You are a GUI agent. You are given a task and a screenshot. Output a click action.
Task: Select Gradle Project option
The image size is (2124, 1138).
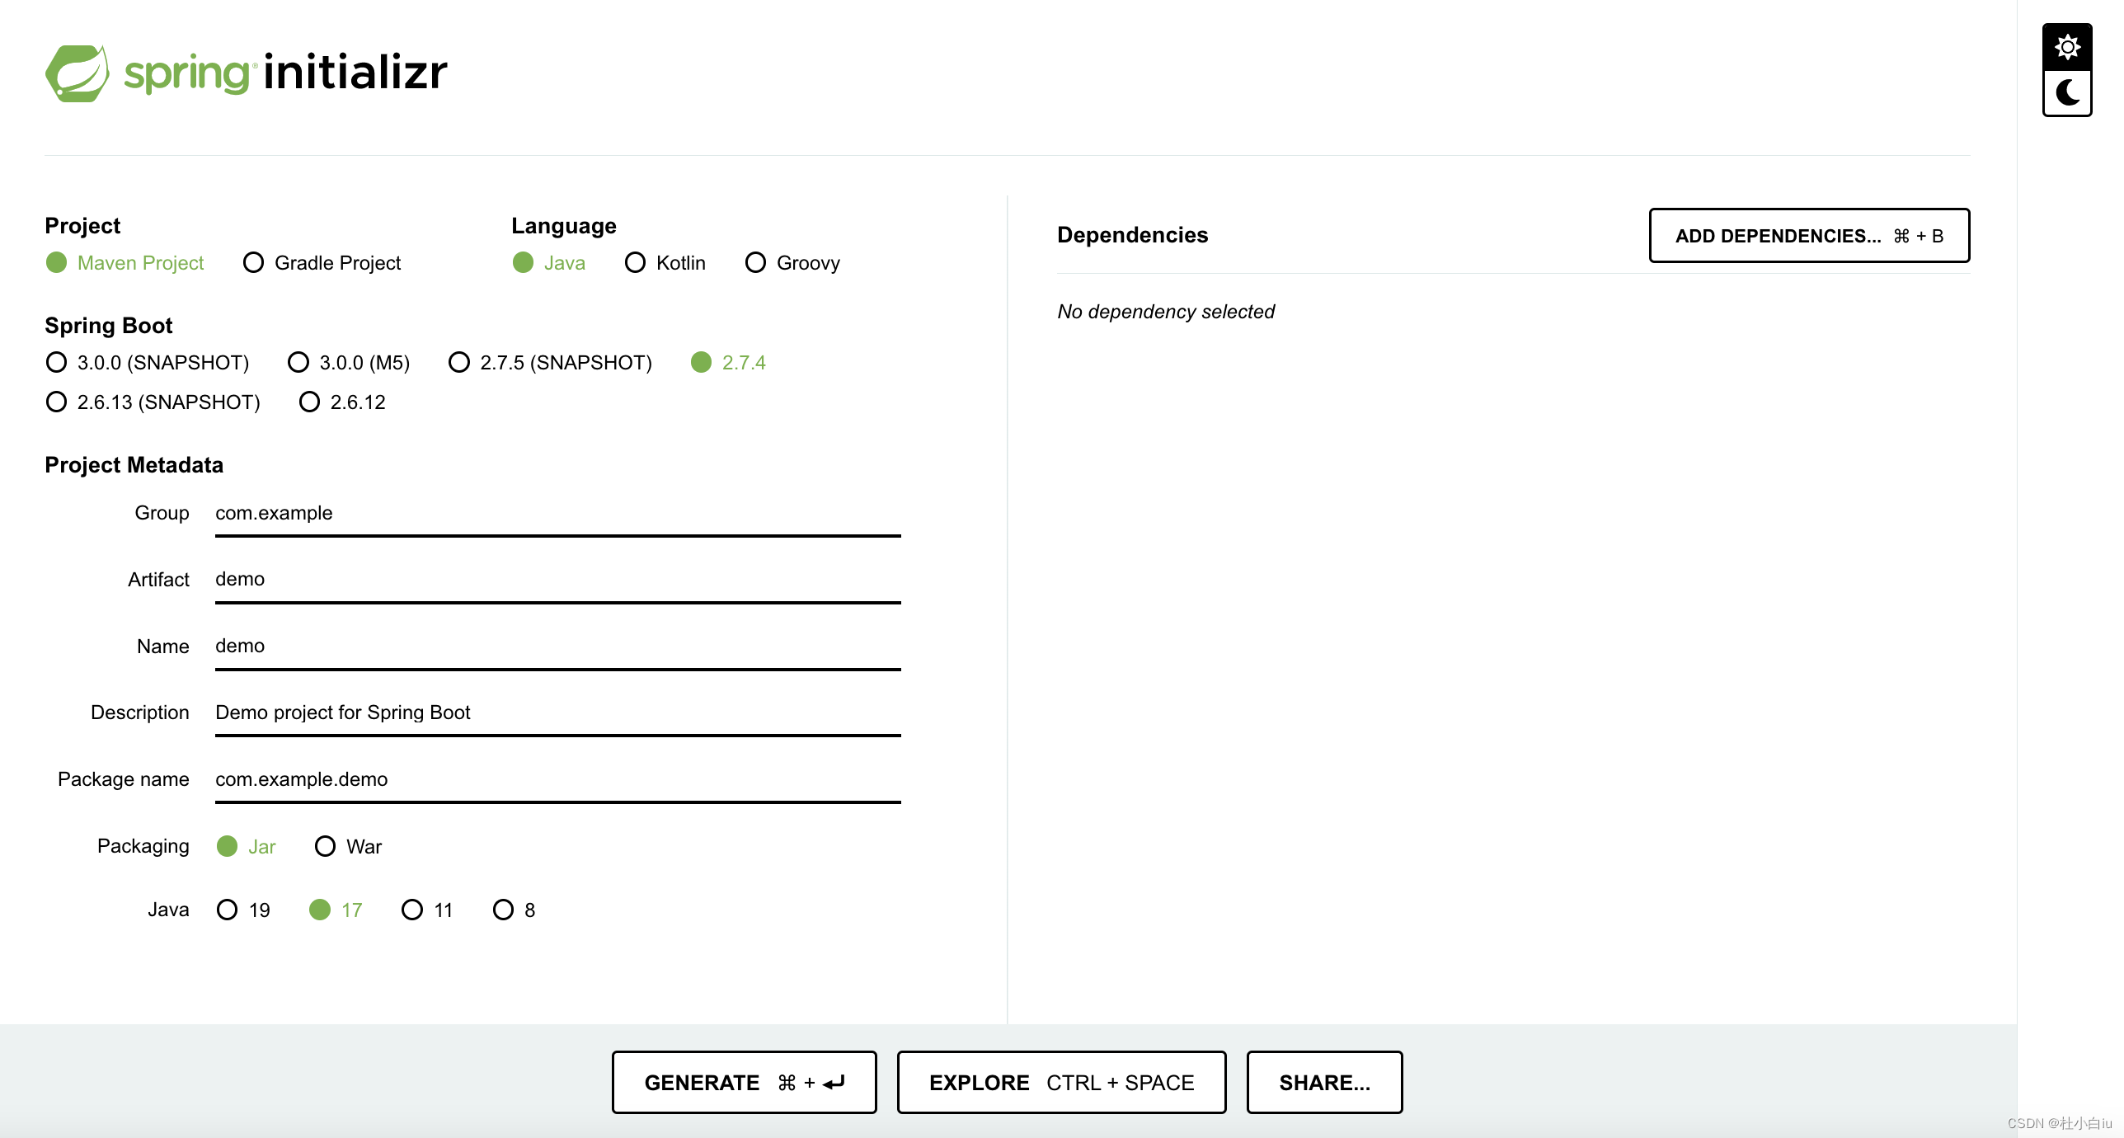tap(322, 263)
